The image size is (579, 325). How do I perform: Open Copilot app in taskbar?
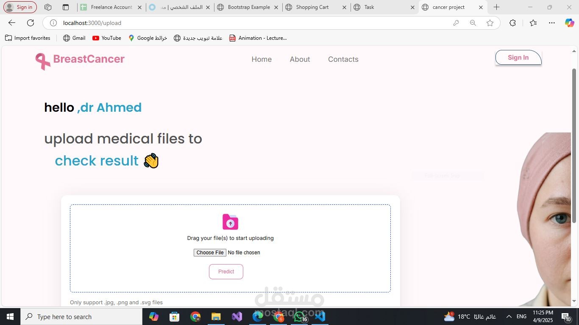coord(154,317)
